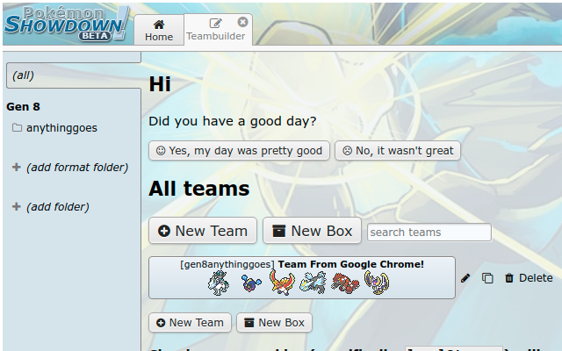Click the Ho-Oh sprite in the team

(x=282, y=283)
